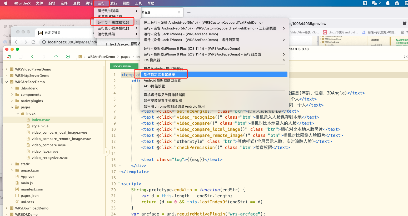Image resolution: width=408 pixels, height=216 pixels.
Task: Expand the WRSVideoPlayerDemo project
Action: click(x=6, y=69)
